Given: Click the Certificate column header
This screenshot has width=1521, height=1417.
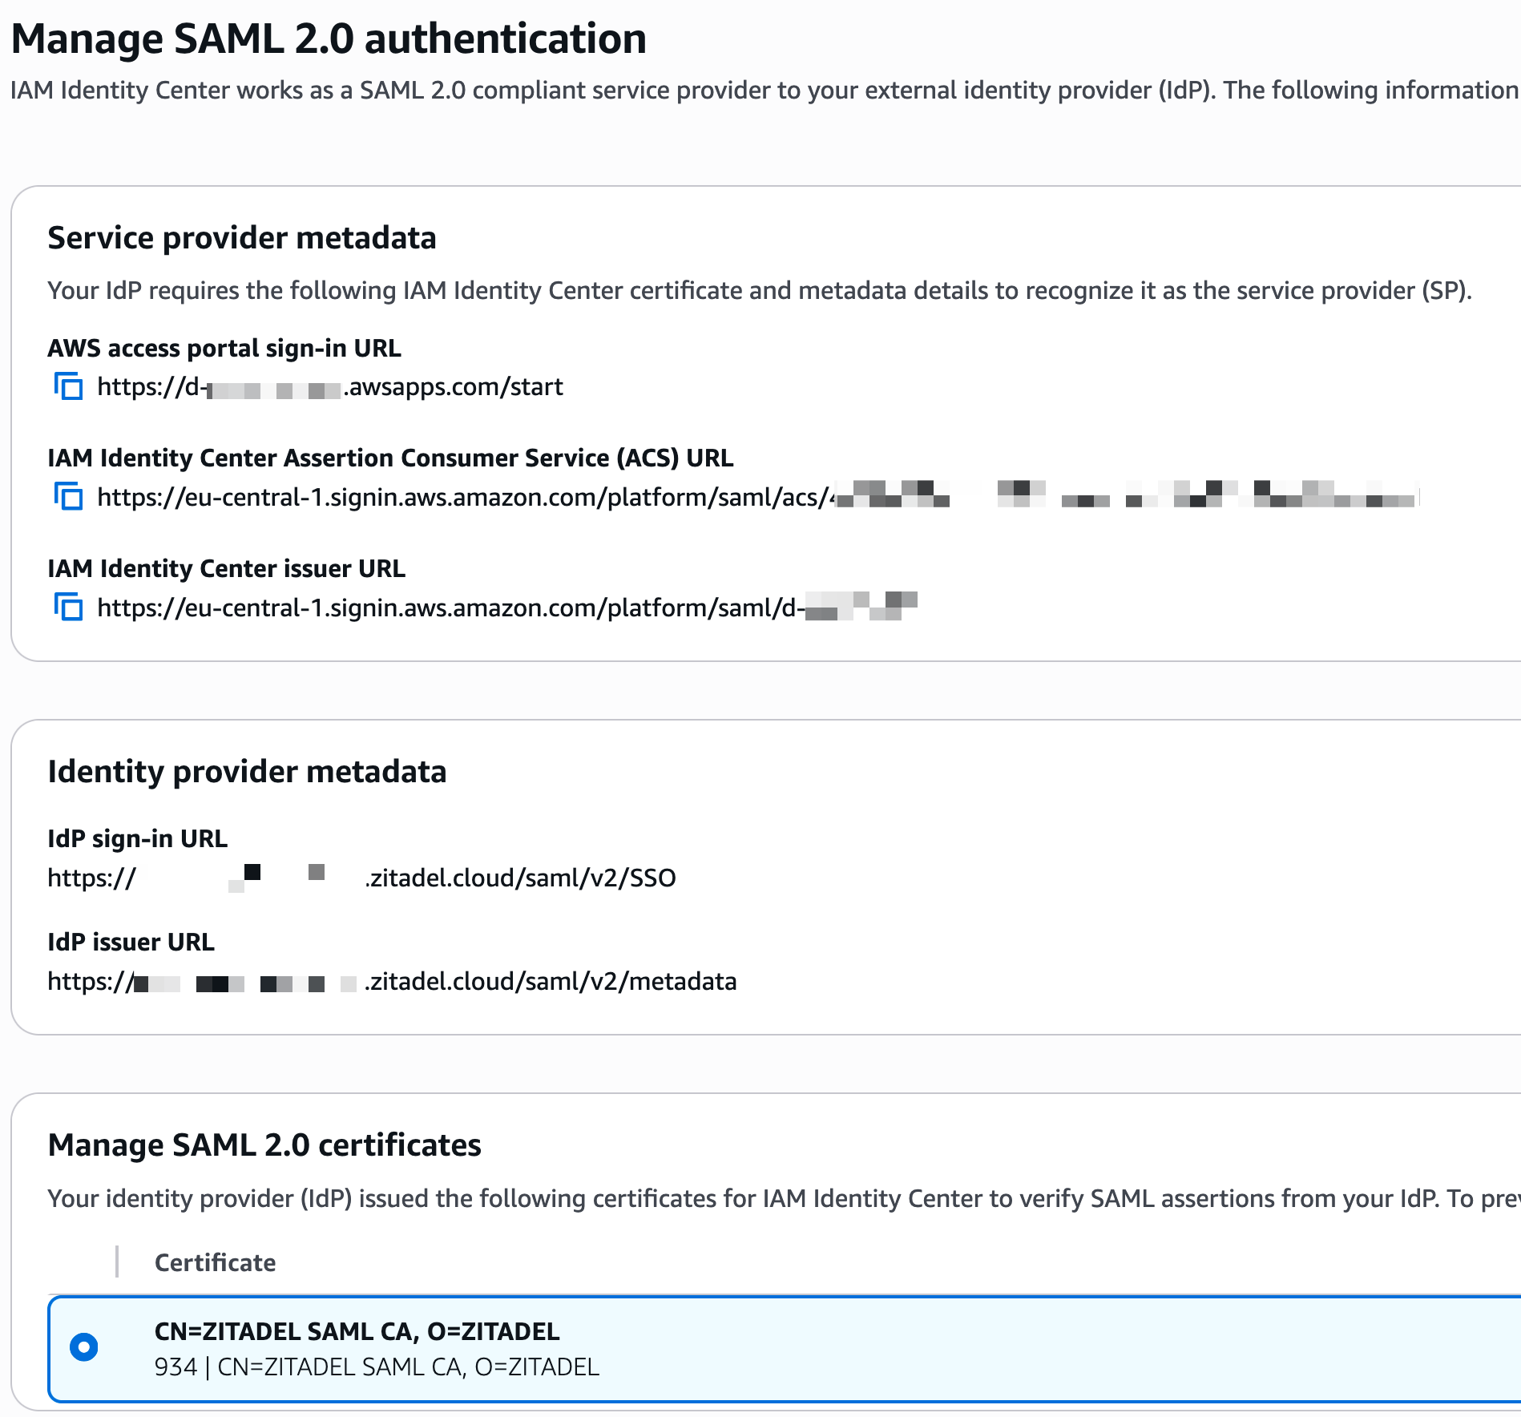Looking at the screenshot, I should (215, 1263).
